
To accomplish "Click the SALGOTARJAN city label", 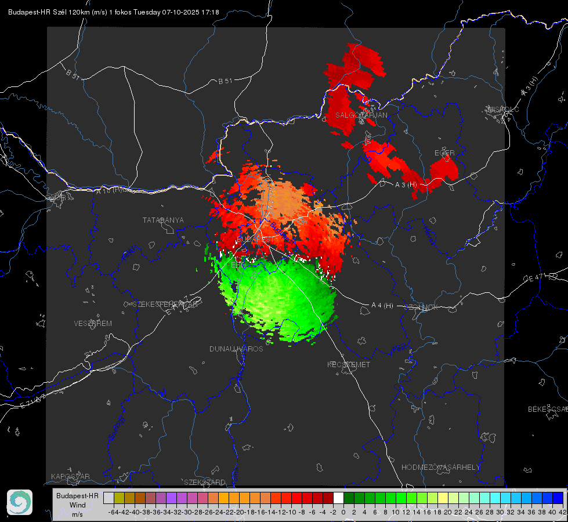I will tap(361, 115).
